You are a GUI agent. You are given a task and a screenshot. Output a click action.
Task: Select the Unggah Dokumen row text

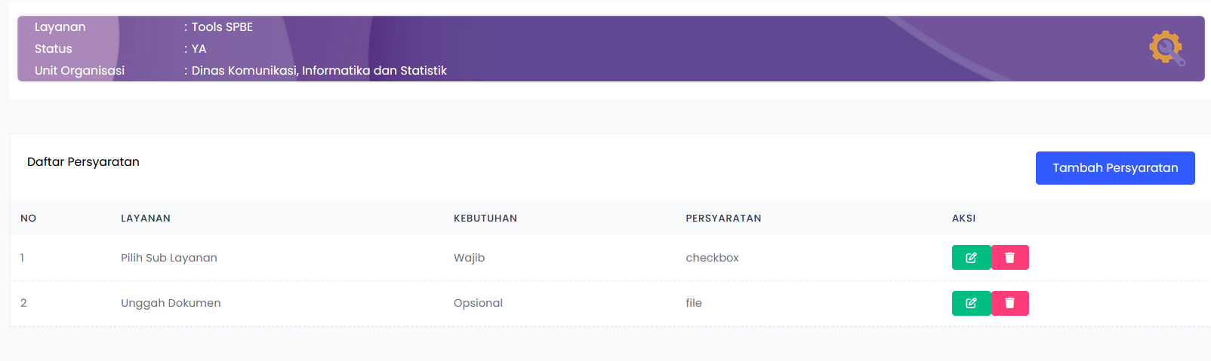click(171, 303)
